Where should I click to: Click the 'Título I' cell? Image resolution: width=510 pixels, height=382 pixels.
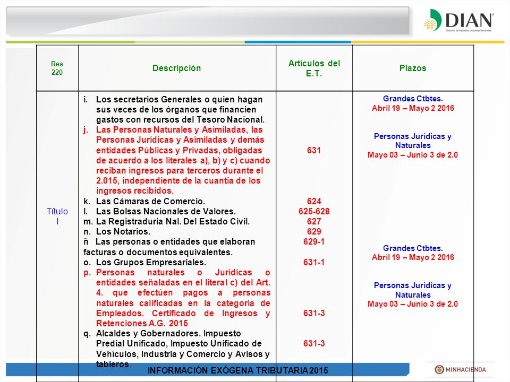click(x=57, y=216)
